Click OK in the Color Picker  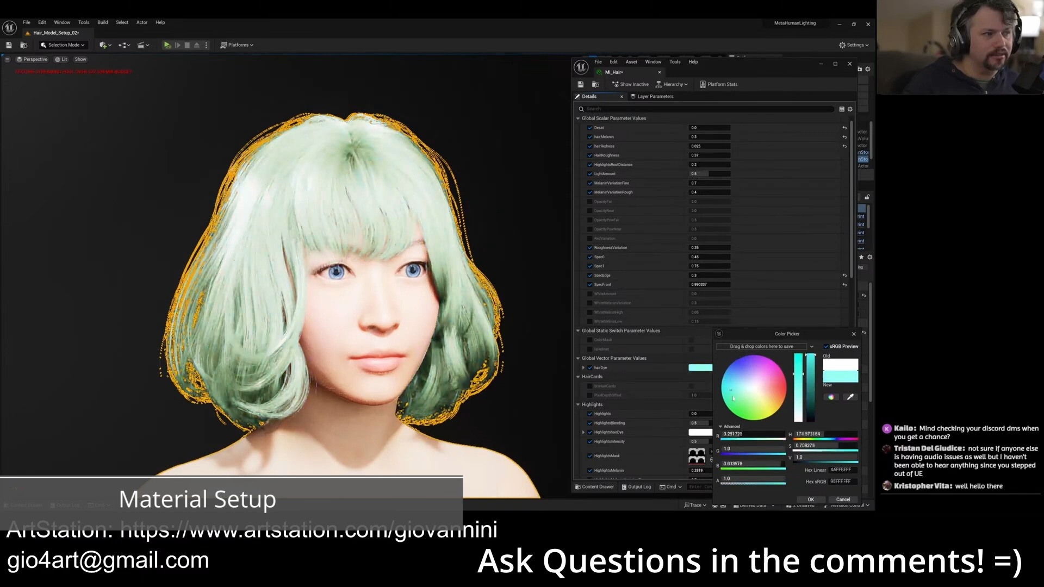[x=810, y=499]
